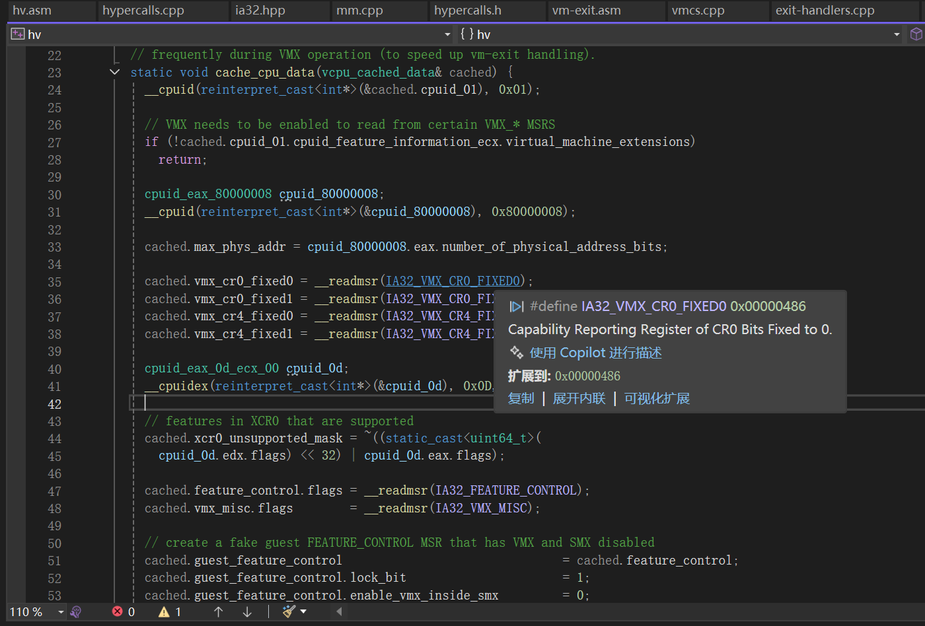This screenshot has width=925, height=626.
Task: Collapse the cache_cpu_data function fold chevron
Action: click(x=115, y=72)
